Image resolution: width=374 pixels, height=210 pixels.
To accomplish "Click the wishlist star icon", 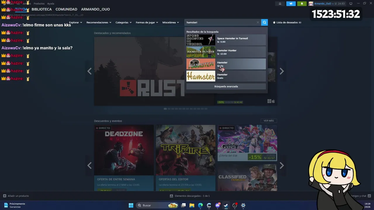I will (x=274, y=22).
